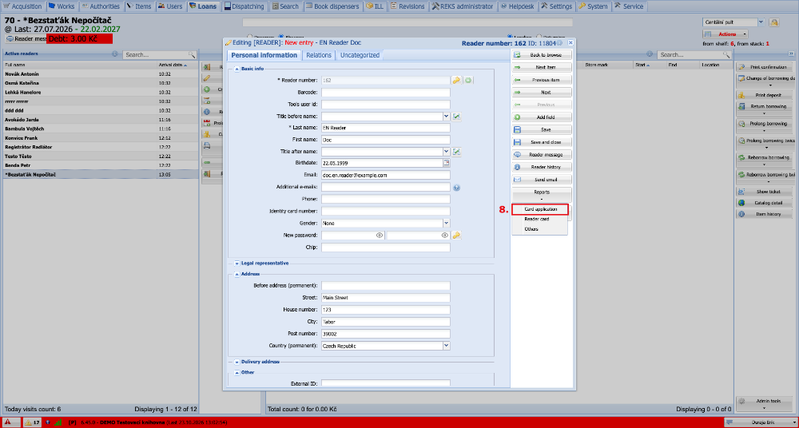Screen dimensions: 799x428
Task: Click Print confirmation in the right panel
Action: click(765, 67)
